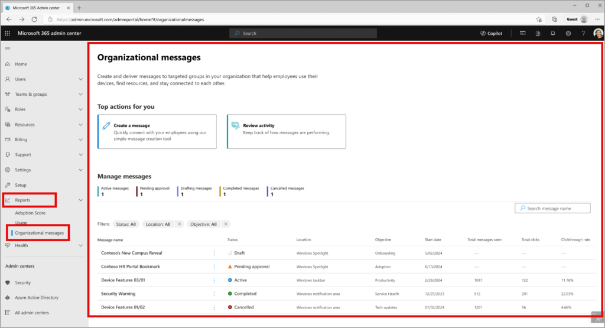Image resolution: width=605 pixels, height=328 pixels.
Task: Expand the Teams & groups section
Action: point(80,94)
